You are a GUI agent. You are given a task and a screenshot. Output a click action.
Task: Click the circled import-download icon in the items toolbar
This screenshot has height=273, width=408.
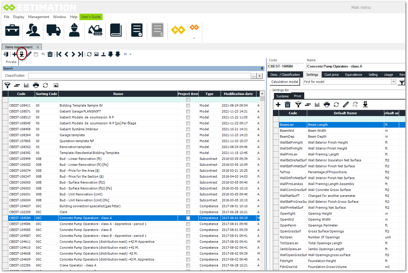click(22, 54)
